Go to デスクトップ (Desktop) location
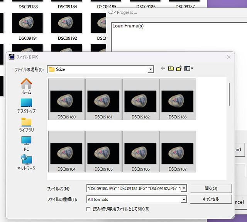 pyautogui.click(x=26, y=105)
